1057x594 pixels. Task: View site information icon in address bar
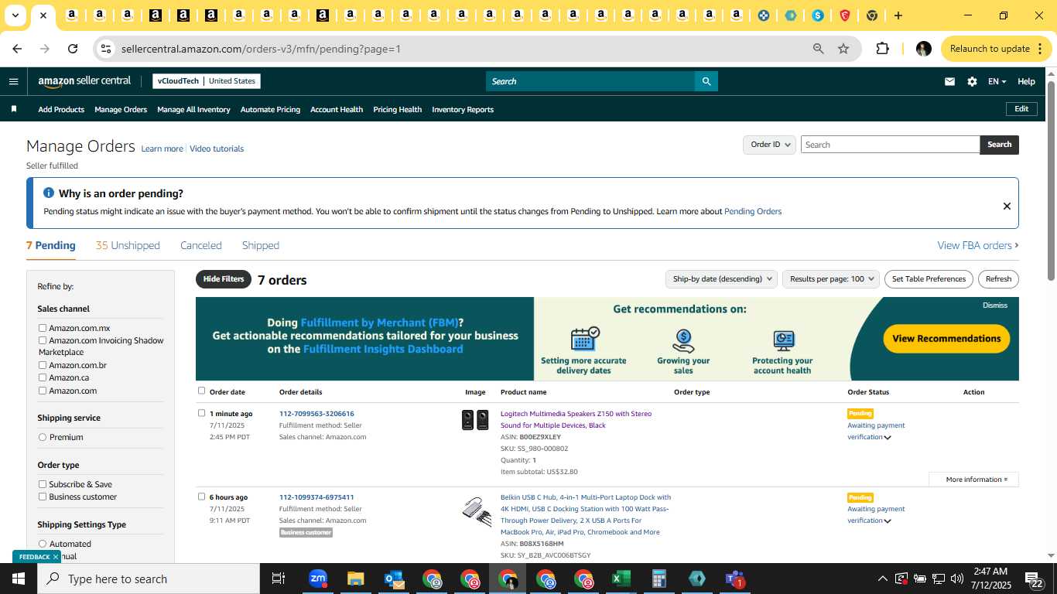point(106,49)
